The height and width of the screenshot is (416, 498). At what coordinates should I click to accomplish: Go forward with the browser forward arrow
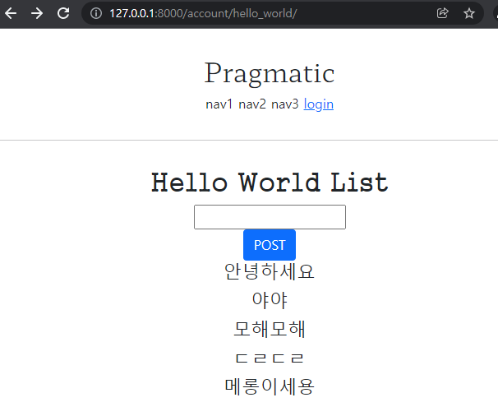pos(37,13)
